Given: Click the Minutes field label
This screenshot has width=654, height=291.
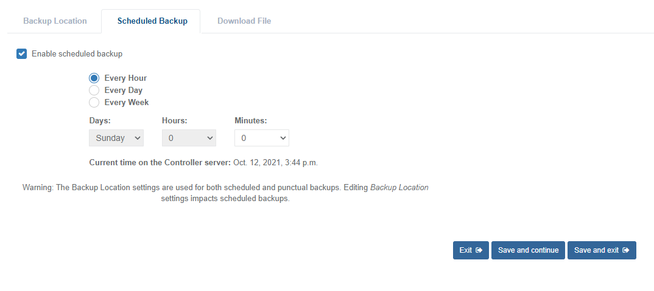Looking at the screenshot, I should (x=251, y=121).
